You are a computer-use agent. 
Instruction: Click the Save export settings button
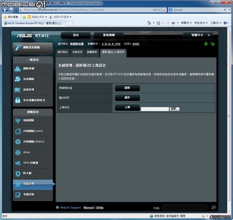point(127,98)
